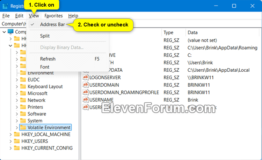Click the HKEY_LOCAL_MACHINE folder icon
Image resolution: width=262 pixels, height=160 pixels.
point(17,134)
